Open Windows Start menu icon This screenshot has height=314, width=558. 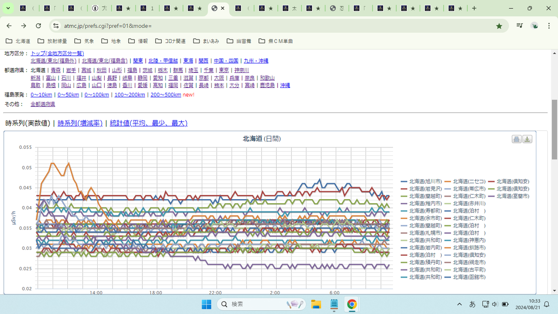tap(206, 304)
